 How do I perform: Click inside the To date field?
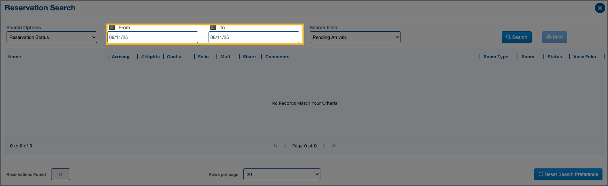254,37
